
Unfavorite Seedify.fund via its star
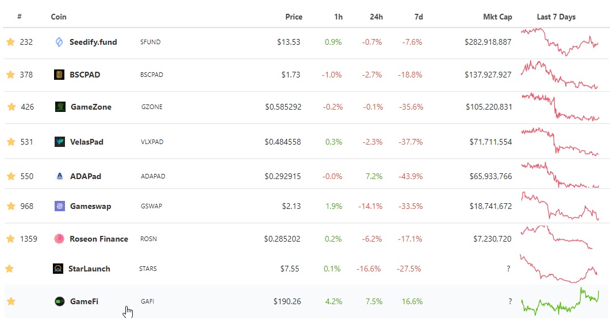tap(10, 42)
